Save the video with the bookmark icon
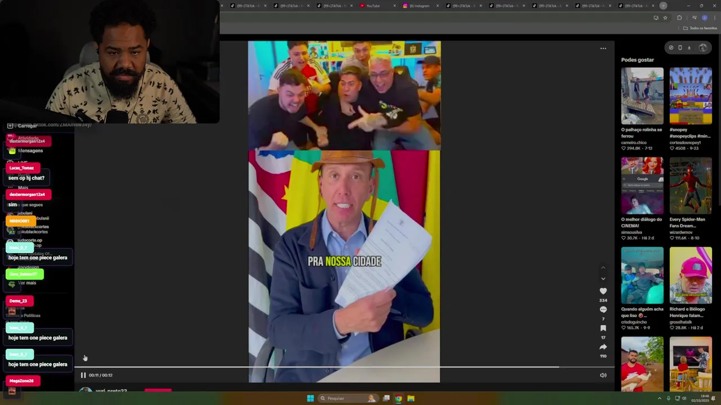This screenshot has height=405, width=721. (x=603, y=328)
